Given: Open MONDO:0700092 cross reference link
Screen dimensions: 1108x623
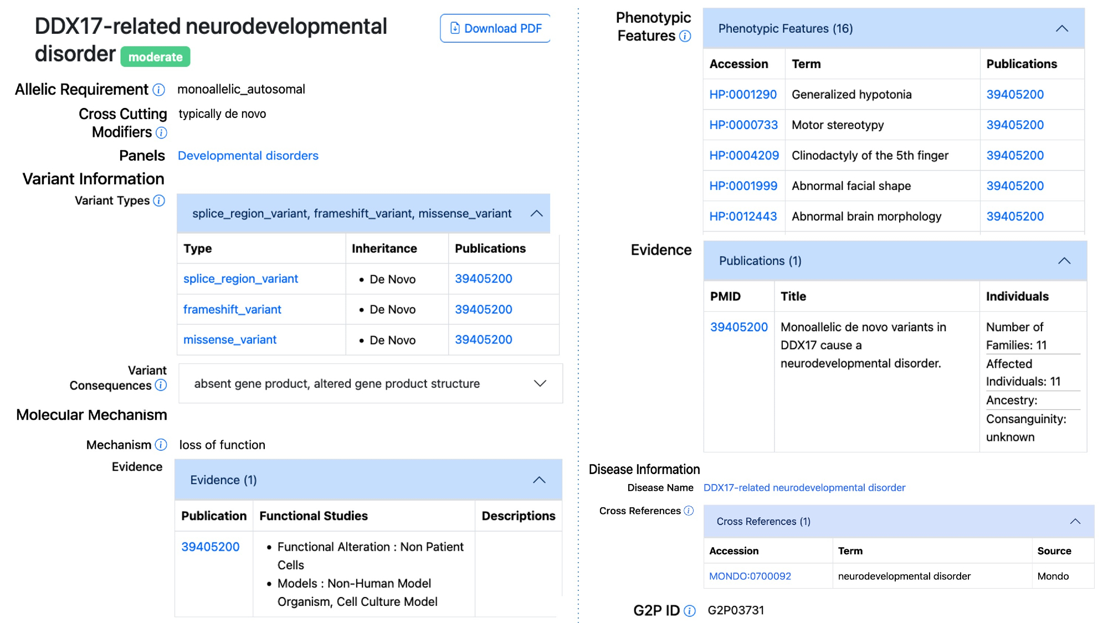Looking at the screenshot, I should (750, 576).
